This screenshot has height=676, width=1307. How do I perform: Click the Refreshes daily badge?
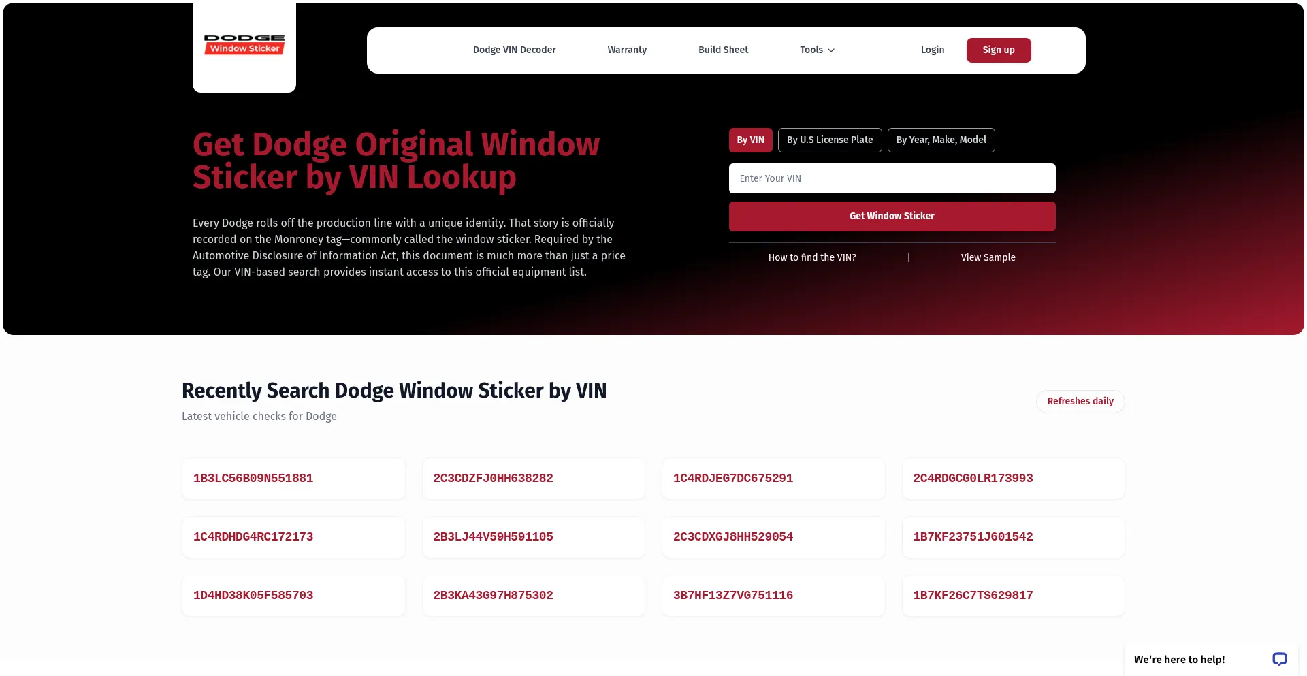(x=1080, y=402)
